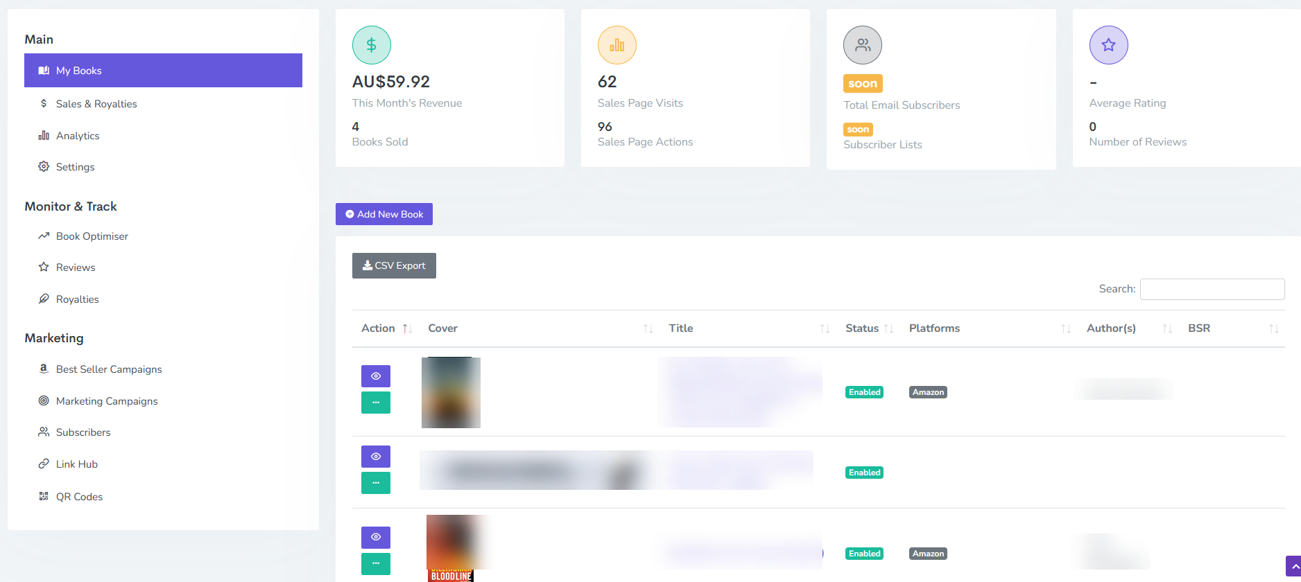Viewport: 1301px width, 582px height.
Task: Click Enabled status of second book
Action: pos(864,473)
